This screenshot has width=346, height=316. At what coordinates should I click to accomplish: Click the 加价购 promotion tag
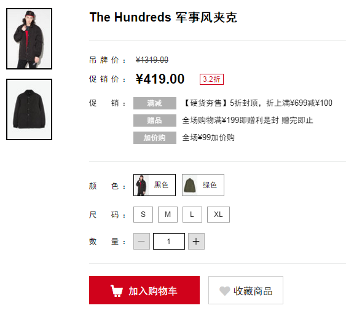[x=155, y=138]
